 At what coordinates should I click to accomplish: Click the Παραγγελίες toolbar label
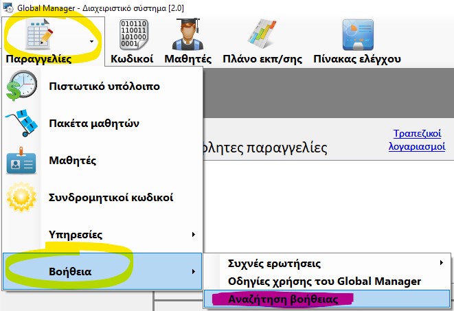[x=38, y=59]
